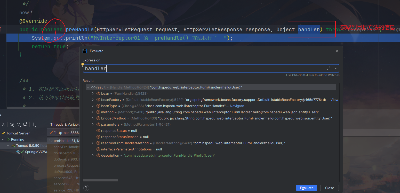Select the SpringMVCWeb artifact row
This screenshot has width=400, height=193.
(31, 152)
